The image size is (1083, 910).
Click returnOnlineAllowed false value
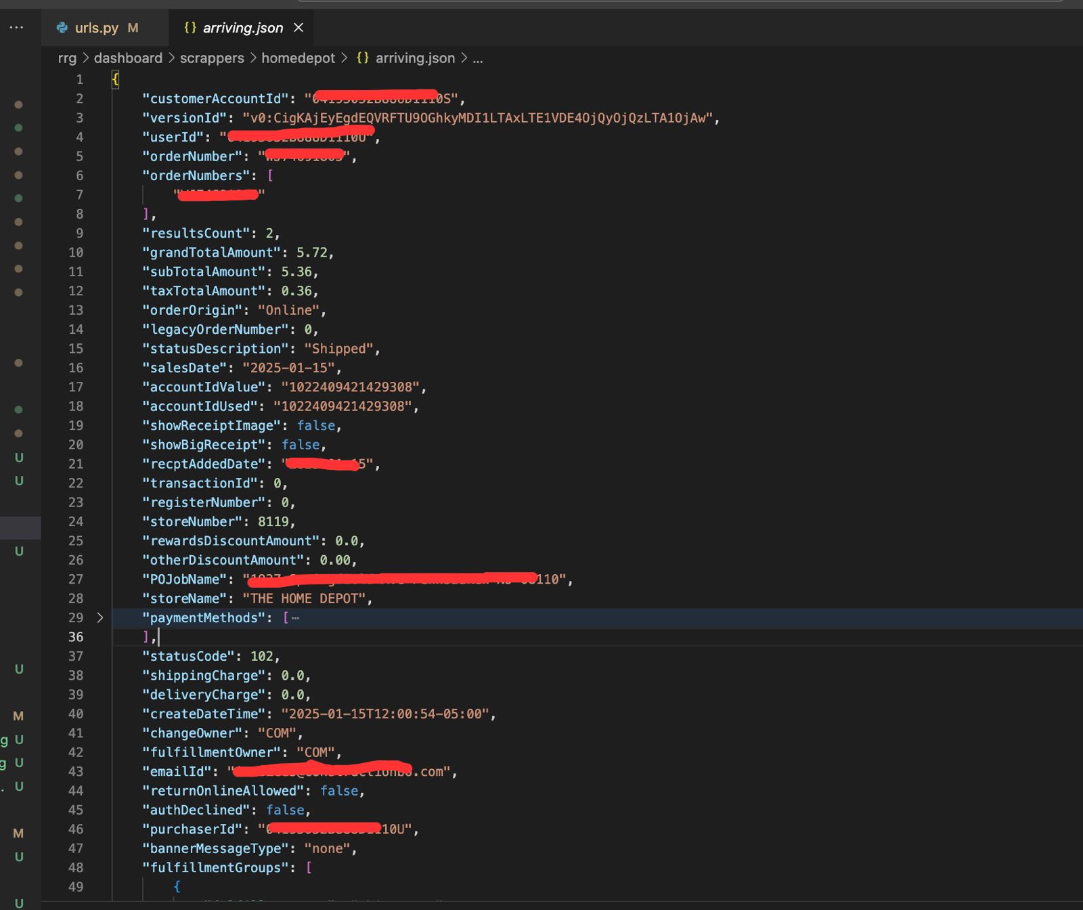(338, 791)
